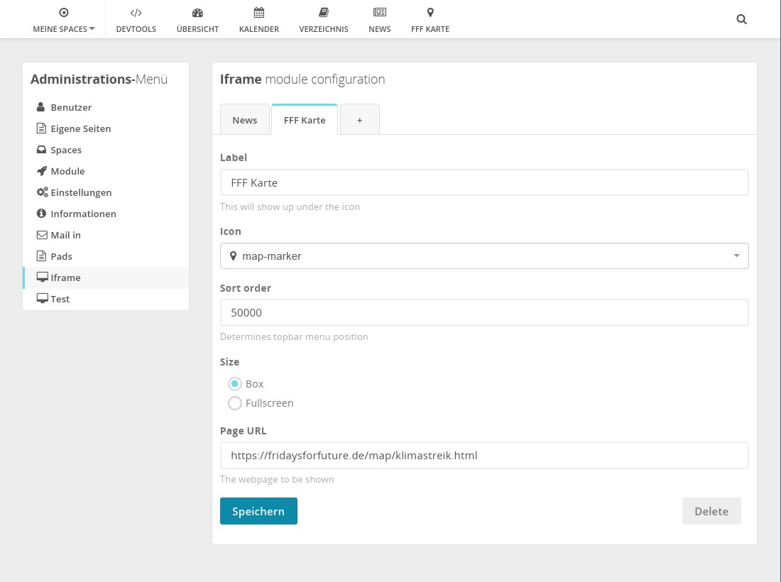Open Mail in menu entry

106,235
